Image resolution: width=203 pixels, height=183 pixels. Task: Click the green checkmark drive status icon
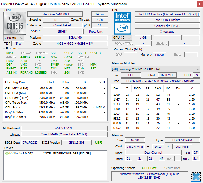[x=7, y=154]
